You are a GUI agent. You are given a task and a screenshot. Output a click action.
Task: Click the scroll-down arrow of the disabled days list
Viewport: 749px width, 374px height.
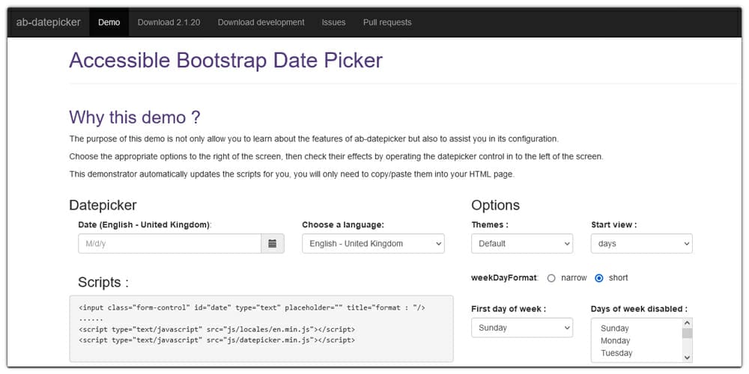[687, 358]
